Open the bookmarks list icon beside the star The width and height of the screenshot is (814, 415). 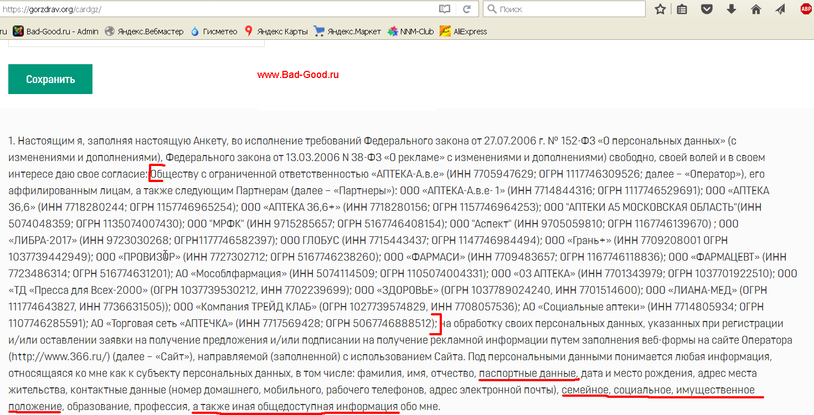click(x=682, y=9)
